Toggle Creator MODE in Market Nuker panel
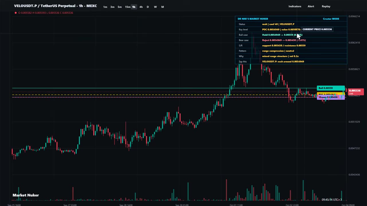Image resolution: width=367 pixels, height=206 pixels. coord(331,19)
